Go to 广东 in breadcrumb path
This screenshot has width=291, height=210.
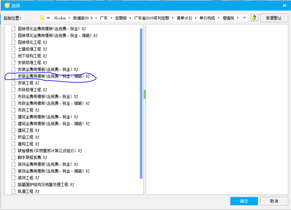104,18
